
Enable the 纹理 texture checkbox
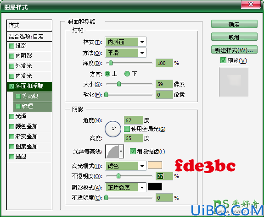coord(18,106)
